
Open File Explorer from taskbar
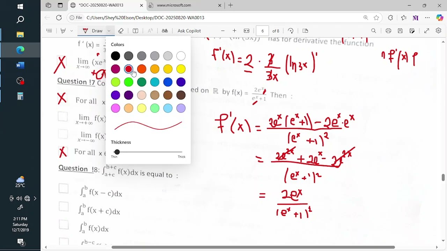click(20, 35)
